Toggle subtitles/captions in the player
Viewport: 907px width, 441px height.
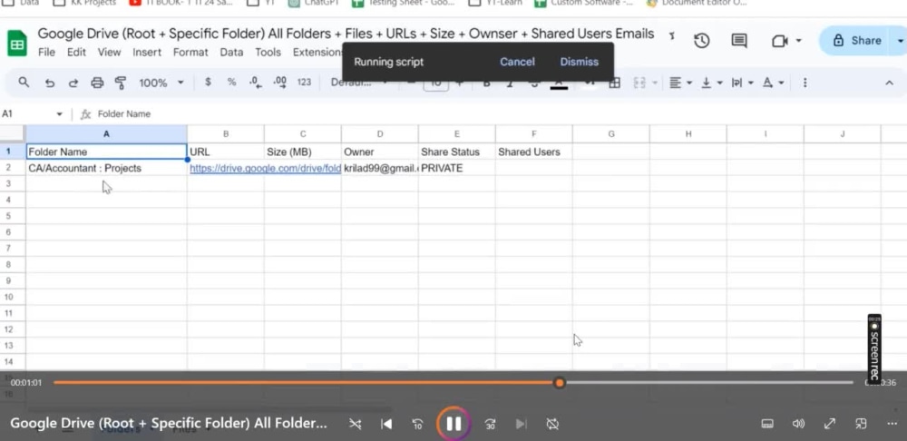click(x=767, y=424)
